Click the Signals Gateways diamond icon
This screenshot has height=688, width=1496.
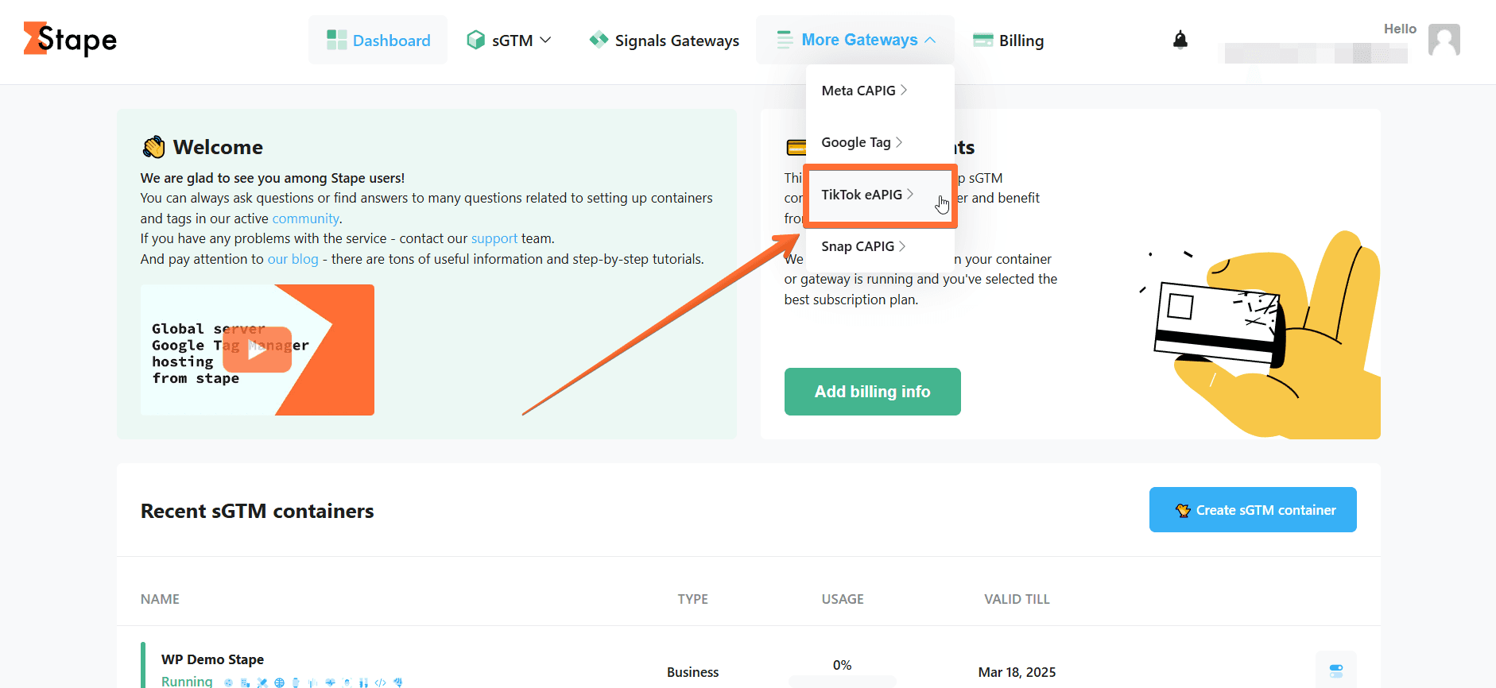pyautogui.click(x=599, y=40)
